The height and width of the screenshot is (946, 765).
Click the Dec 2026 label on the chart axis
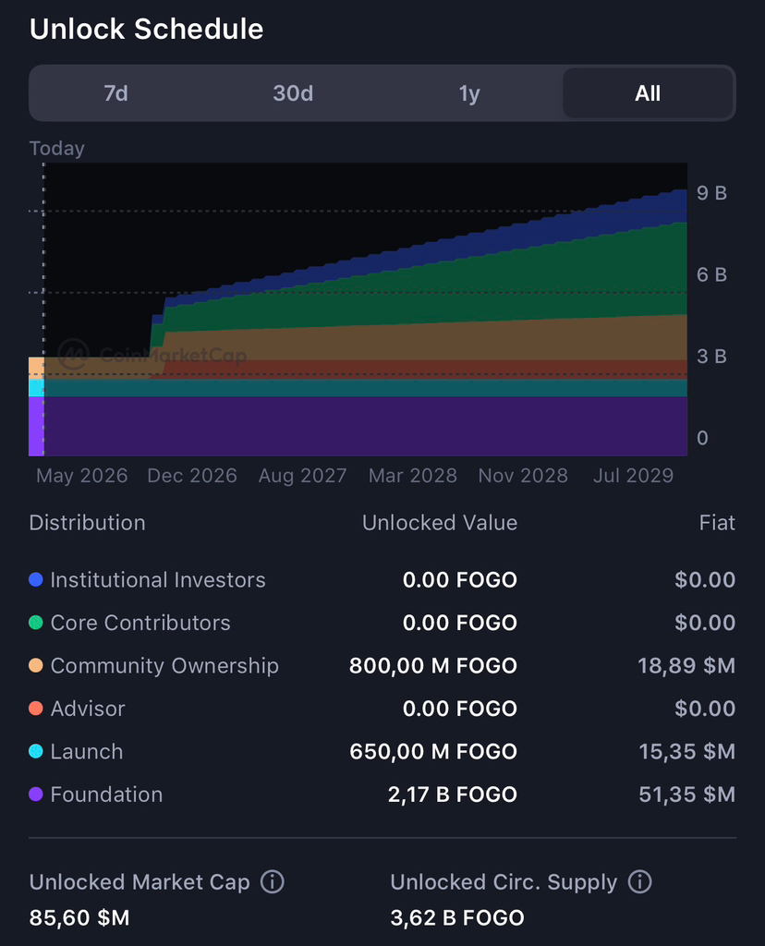pyautogui.click(x=192, y=476)
